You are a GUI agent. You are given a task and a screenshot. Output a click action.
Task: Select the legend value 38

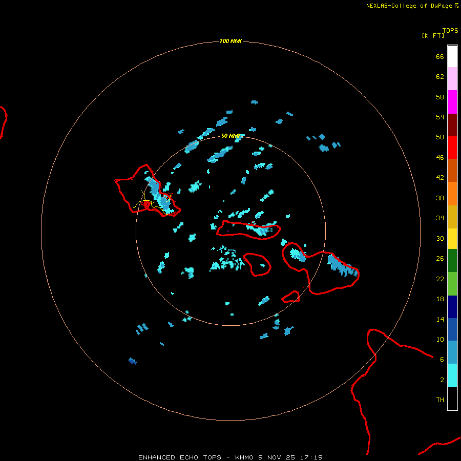click(x=440, y=198)
